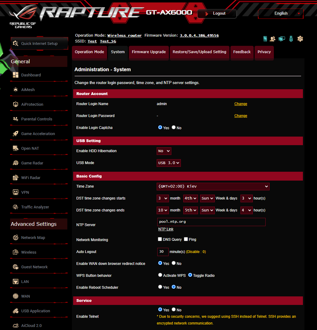Click the Wireless router operation mode link

coord(125,35)
